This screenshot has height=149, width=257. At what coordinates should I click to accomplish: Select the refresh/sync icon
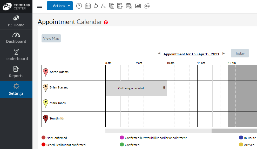[96, 6]
